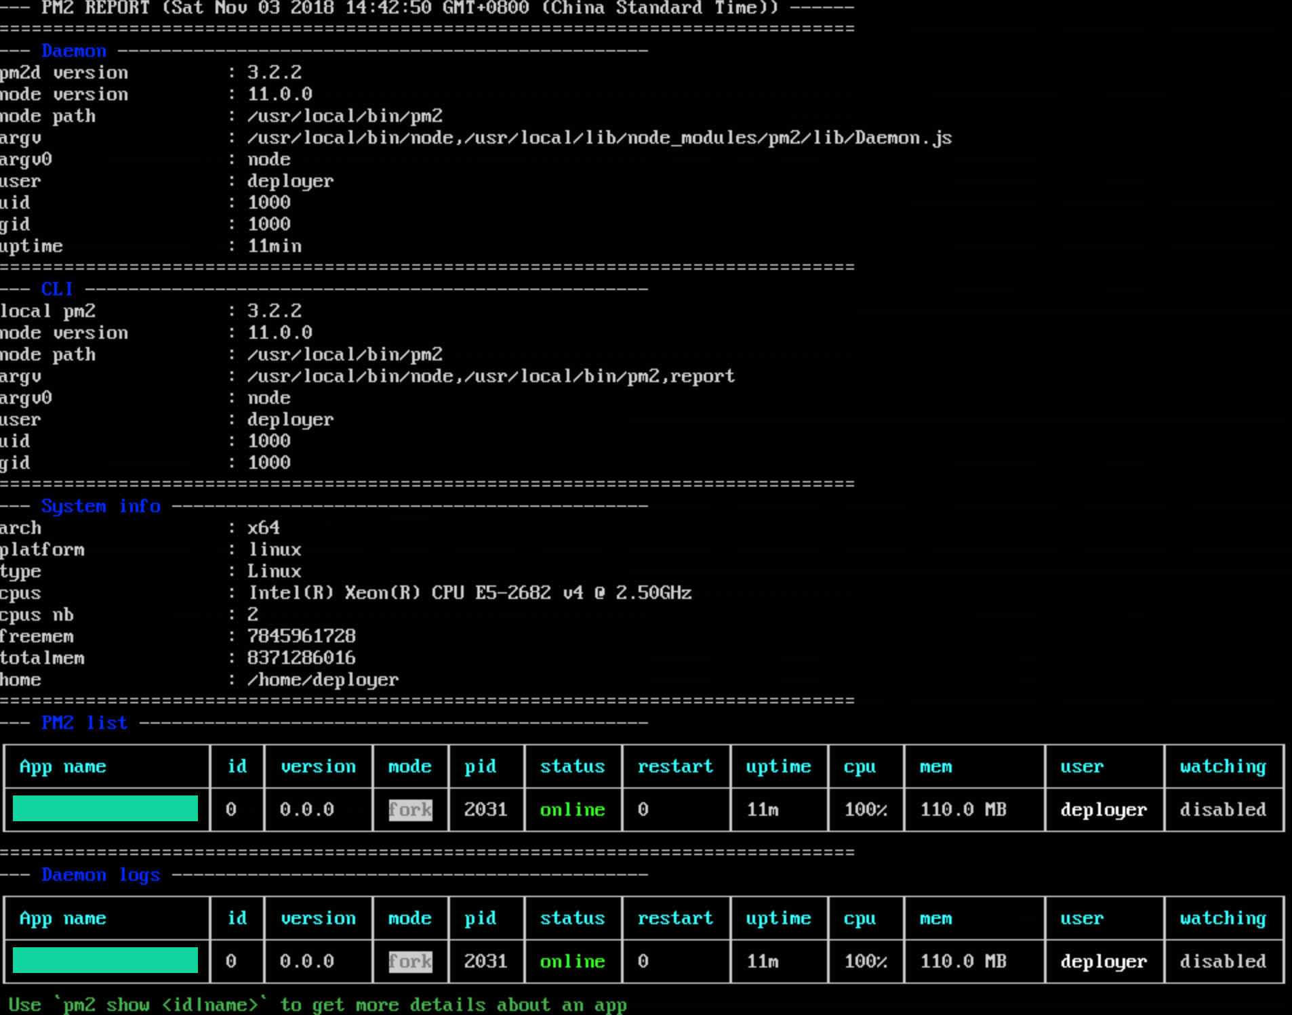This screenshot has width=1292, height=1015.
Task: Select Daemon node path /usr/local/bin/pm2
Action: 344,116
